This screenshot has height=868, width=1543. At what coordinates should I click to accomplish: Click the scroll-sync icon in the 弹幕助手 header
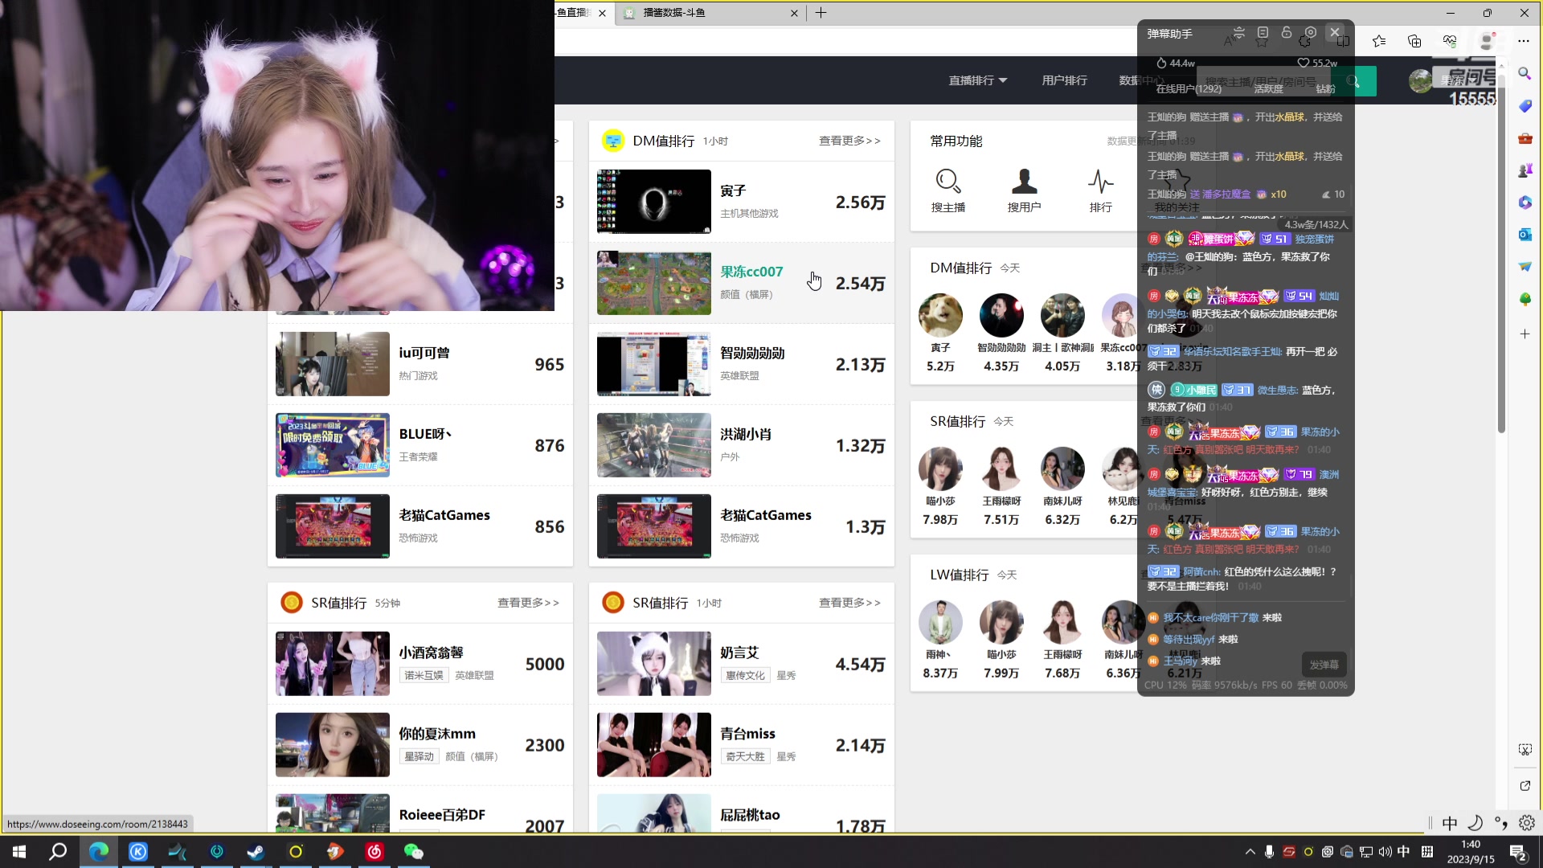[x=1238, y=33]
